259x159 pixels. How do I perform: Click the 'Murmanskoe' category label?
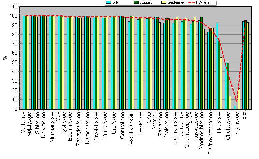(x=52, y=127)
